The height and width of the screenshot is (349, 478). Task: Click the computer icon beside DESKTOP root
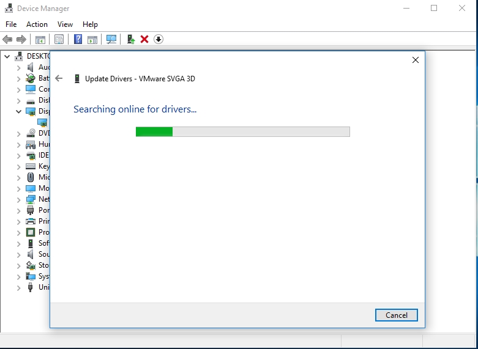tap(19, 56)
